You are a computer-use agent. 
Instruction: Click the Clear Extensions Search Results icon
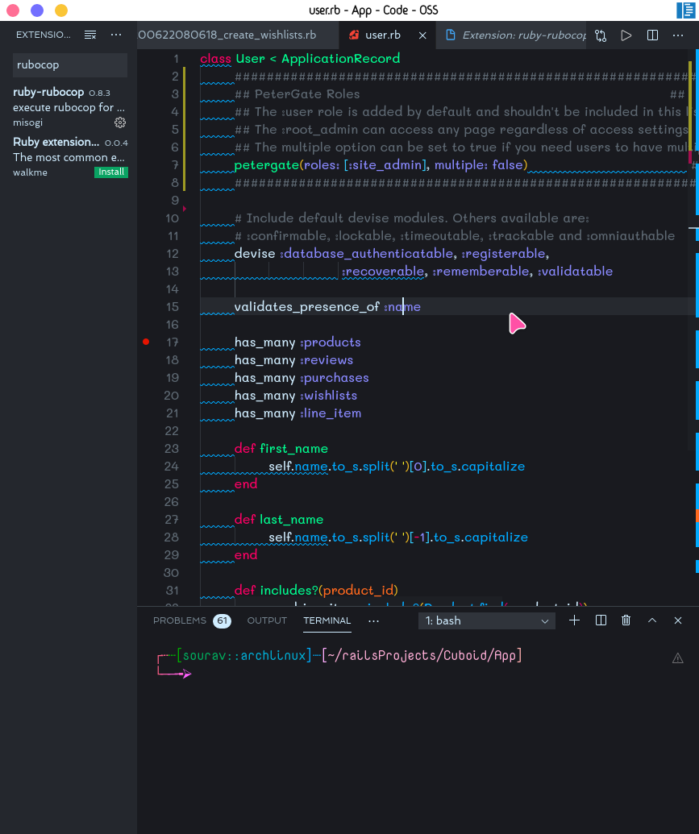[x=90, y=35]
